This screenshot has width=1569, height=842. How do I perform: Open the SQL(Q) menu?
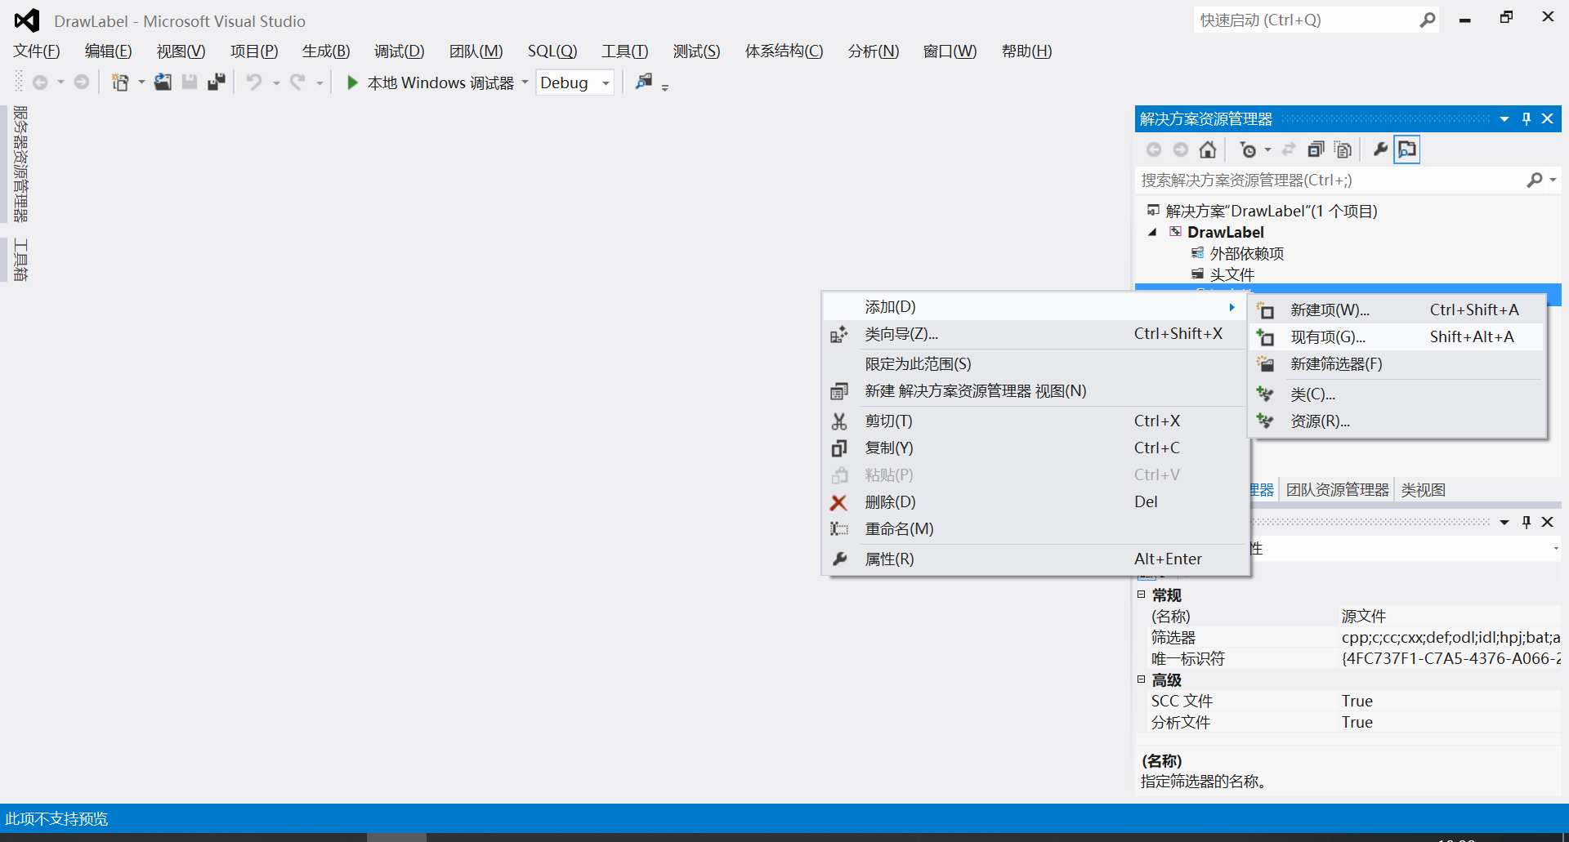(x=552, y=51)
